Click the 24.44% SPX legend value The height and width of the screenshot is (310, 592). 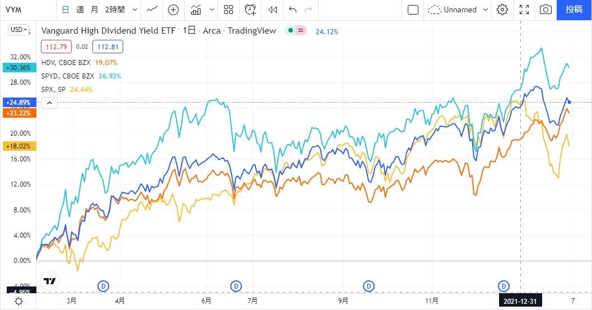pos(81,90)
